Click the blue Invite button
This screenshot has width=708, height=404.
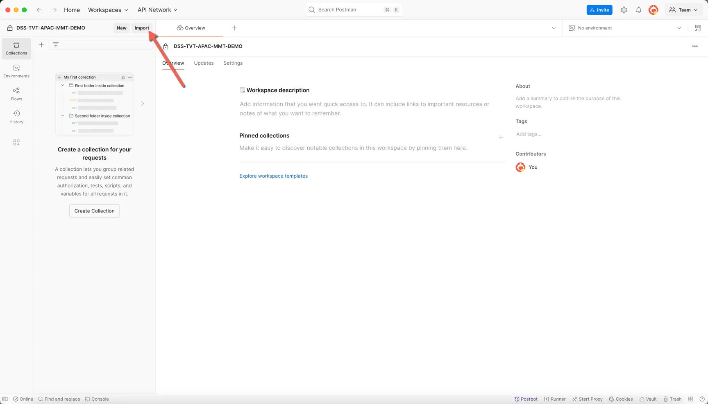[x=599, y=10]
